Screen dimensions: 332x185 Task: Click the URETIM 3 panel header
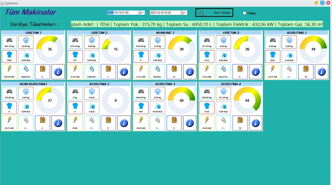point(231,33)
